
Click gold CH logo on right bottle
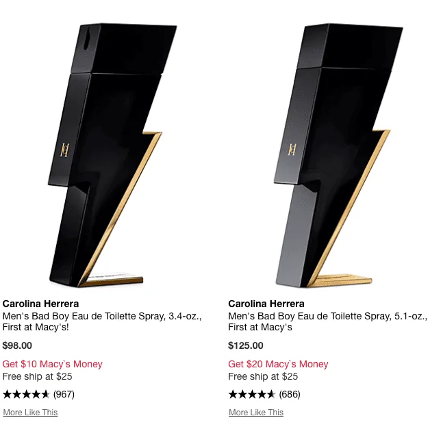(x=292, y=149)
